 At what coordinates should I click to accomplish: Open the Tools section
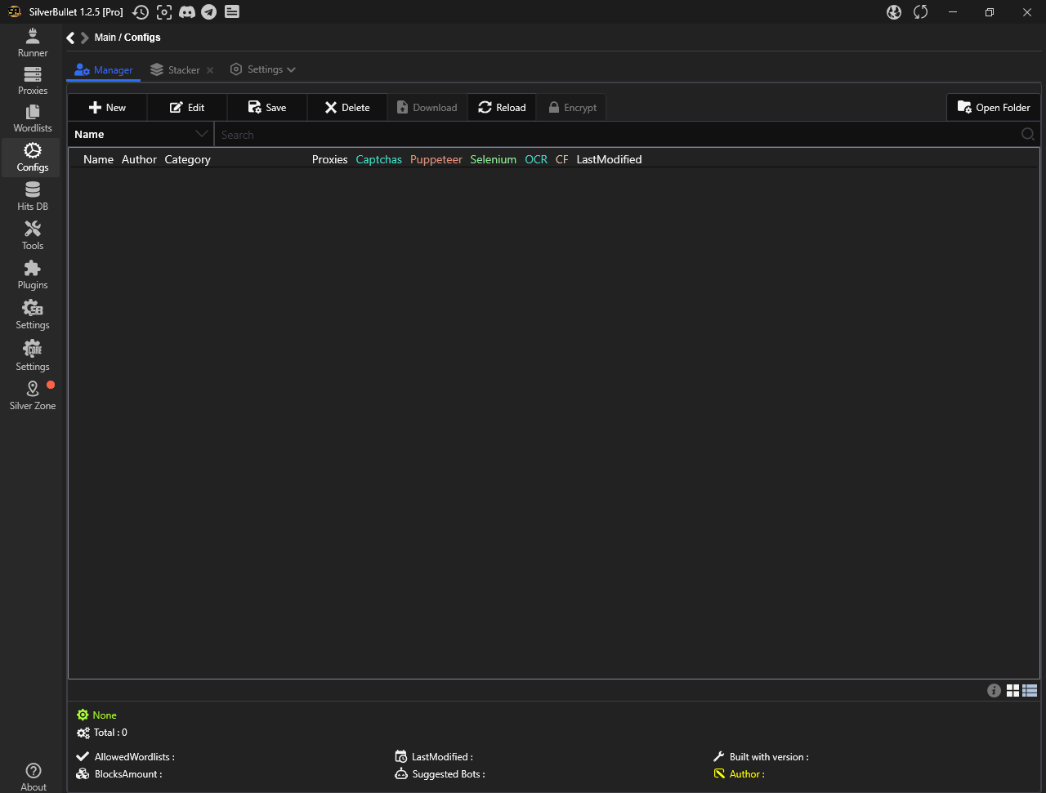(33, 236)
